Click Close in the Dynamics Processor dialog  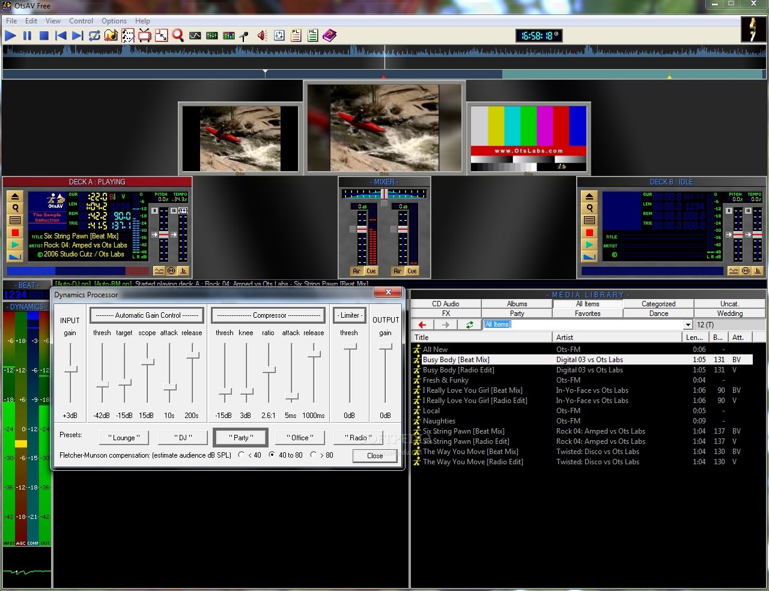pyautogui.click(x=375, y=456)
